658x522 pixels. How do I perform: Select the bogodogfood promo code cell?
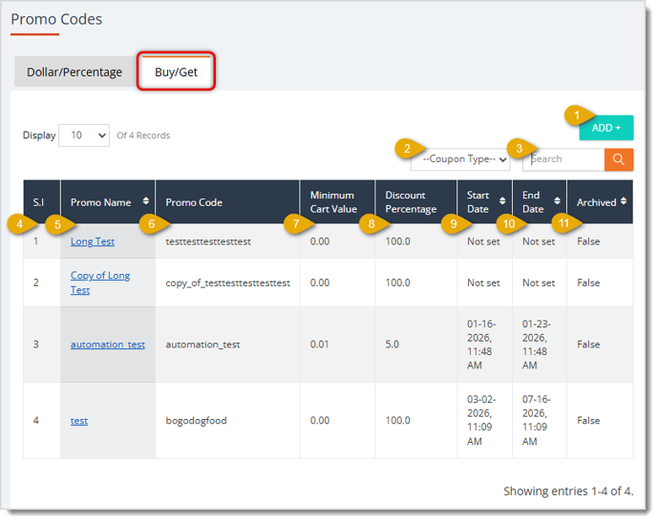[x=196, y=421]
